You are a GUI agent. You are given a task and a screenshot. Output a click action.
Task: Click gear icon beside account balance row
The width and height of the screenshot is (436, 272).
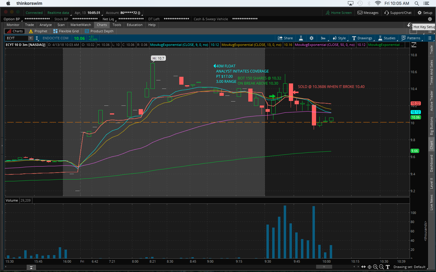click(x=430, y=19)
